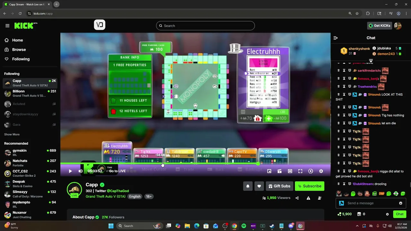Open Steam from the taskbar

pos(272,226)
